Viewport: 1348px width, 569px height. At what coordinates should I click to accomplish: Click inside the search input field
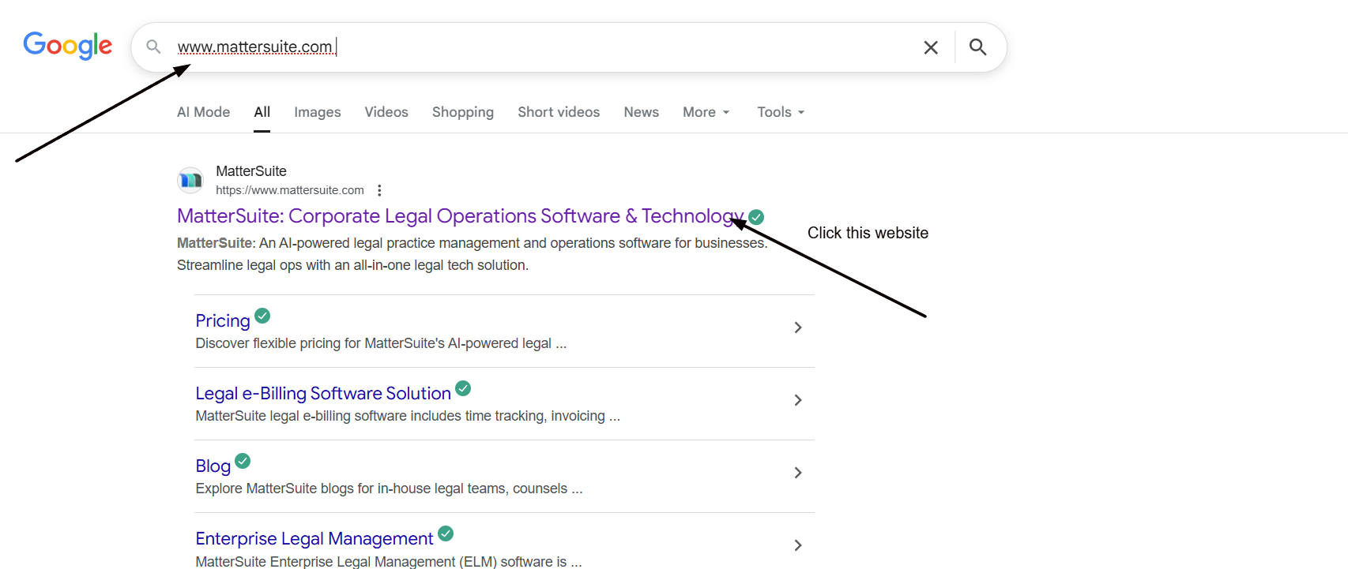tap(553, 47)
